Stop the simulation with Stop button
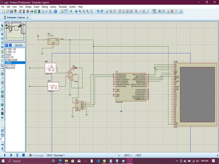Image resolution: width=219 pixels, height=164 pixels. tap(24, 155)
